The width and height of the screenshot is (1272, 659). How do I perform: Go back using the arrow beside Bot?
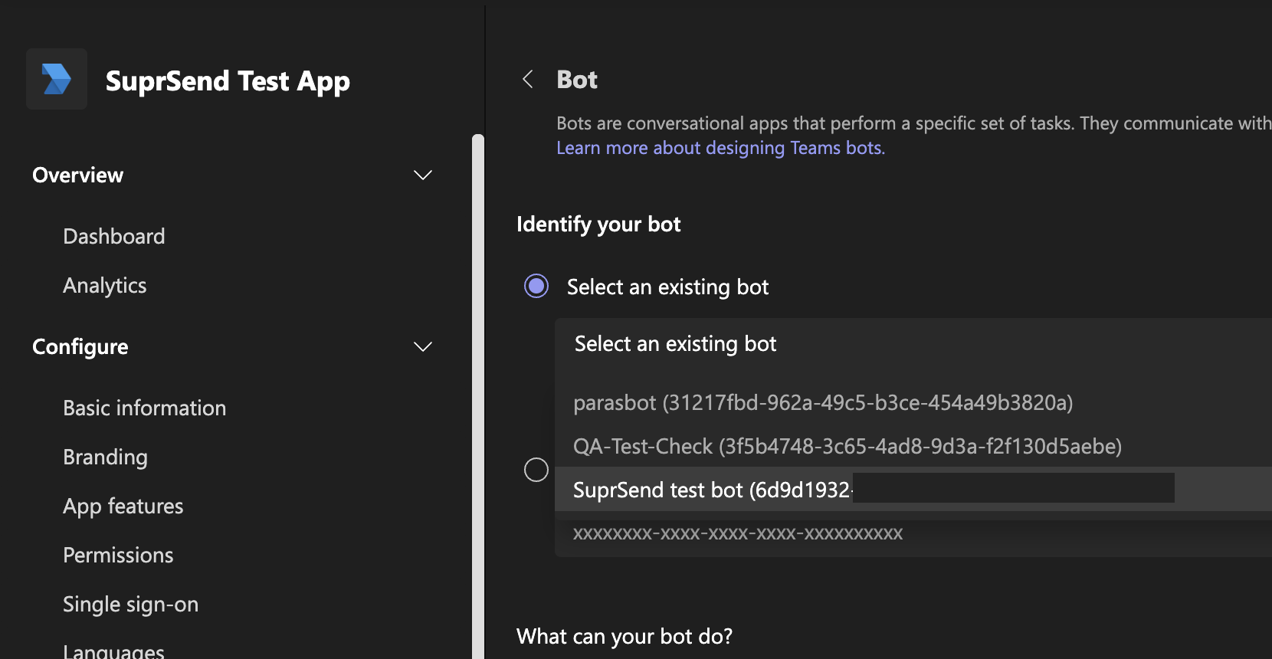tap(527, 79)
